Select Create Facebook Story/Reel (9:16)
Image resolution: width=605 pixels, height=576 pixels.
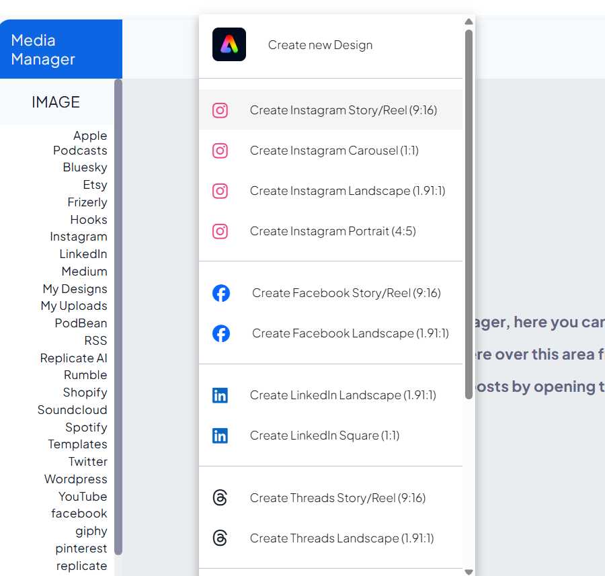[331, 293]
